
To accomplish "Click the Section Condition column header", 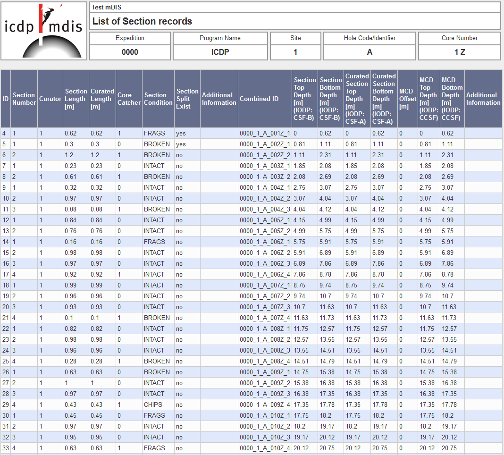I will tap(158, 99).
